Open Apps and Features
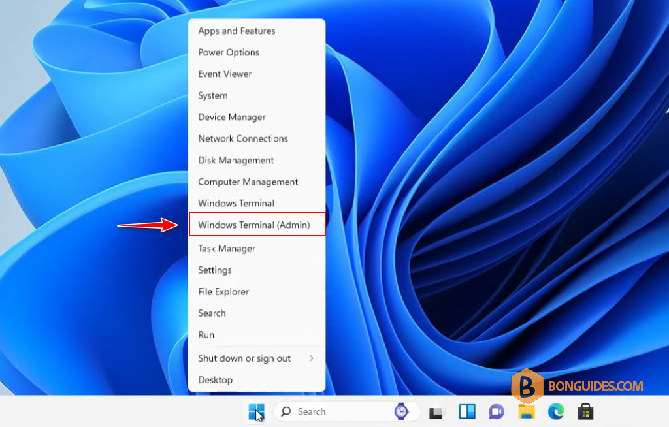This screenshot has height=427, width=669. 256,31
